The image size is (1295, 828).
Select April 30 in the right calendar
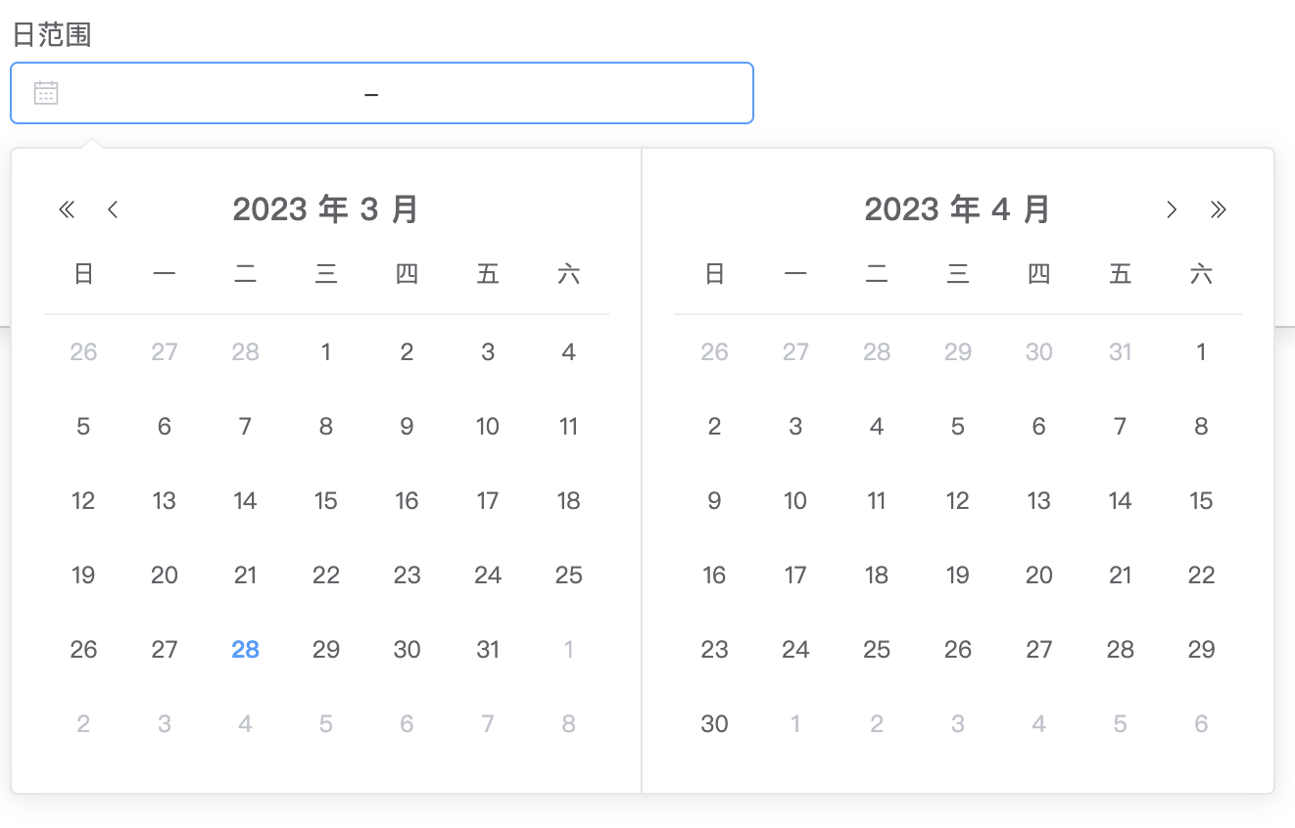point(714,723)
